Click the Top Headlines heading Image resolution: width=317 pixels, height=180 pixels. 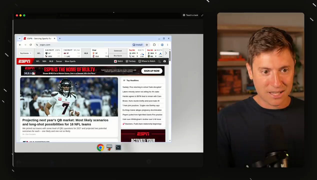(132, 80)
